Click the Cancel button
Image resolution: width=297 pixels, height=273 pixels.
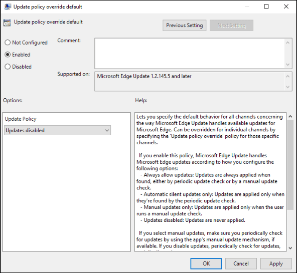click(x=241, y=263)
